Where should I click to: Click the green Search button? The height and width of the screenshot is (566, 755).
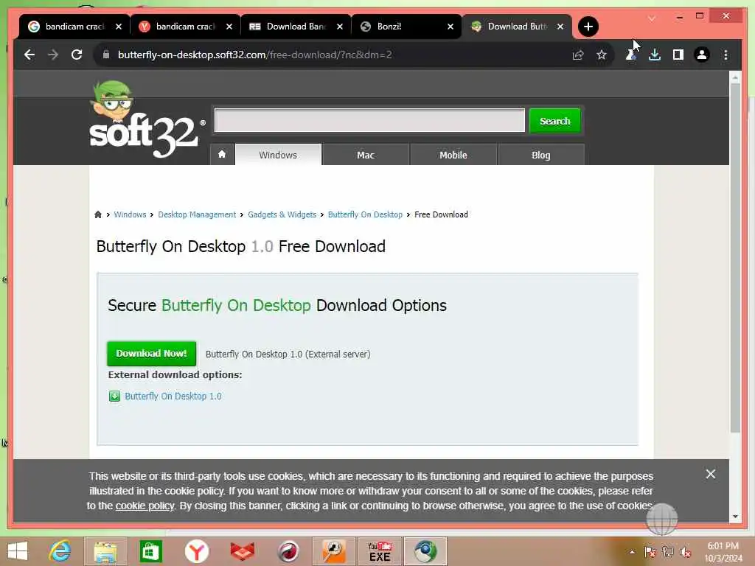554,121
